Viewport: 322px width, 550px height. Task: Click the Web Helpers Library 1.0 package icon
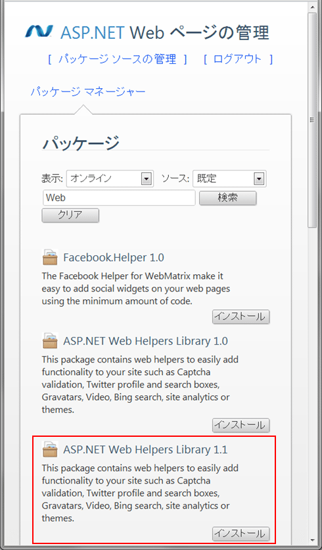[x=50, y=341]
